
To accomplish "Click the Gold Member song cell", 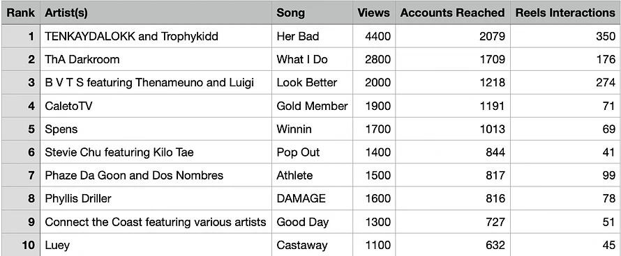I will coord(312,106).
